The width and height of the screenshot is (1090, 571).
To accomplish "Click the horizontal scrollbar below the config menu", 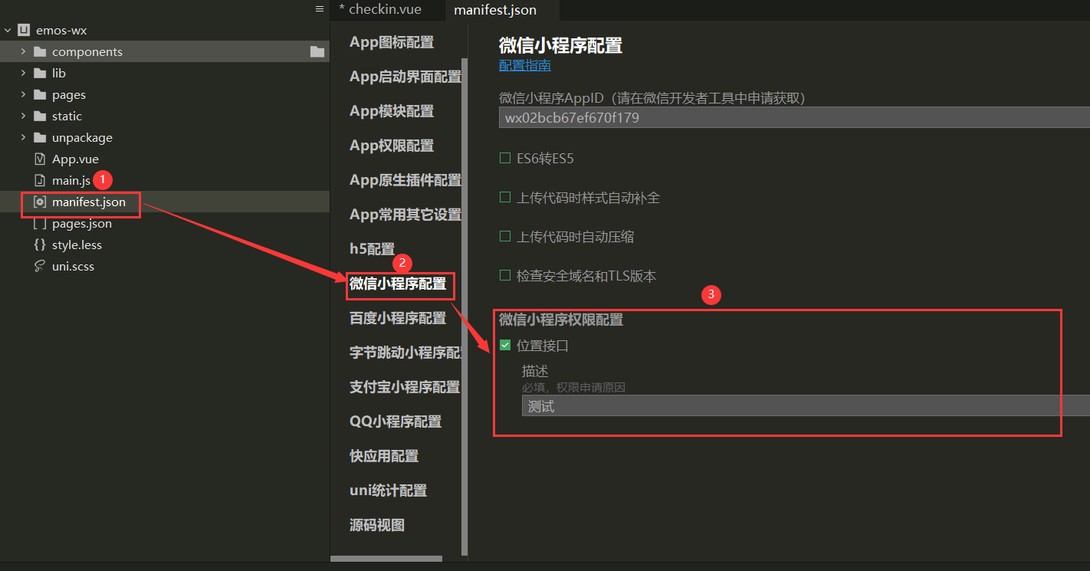I will click(386, 559).
